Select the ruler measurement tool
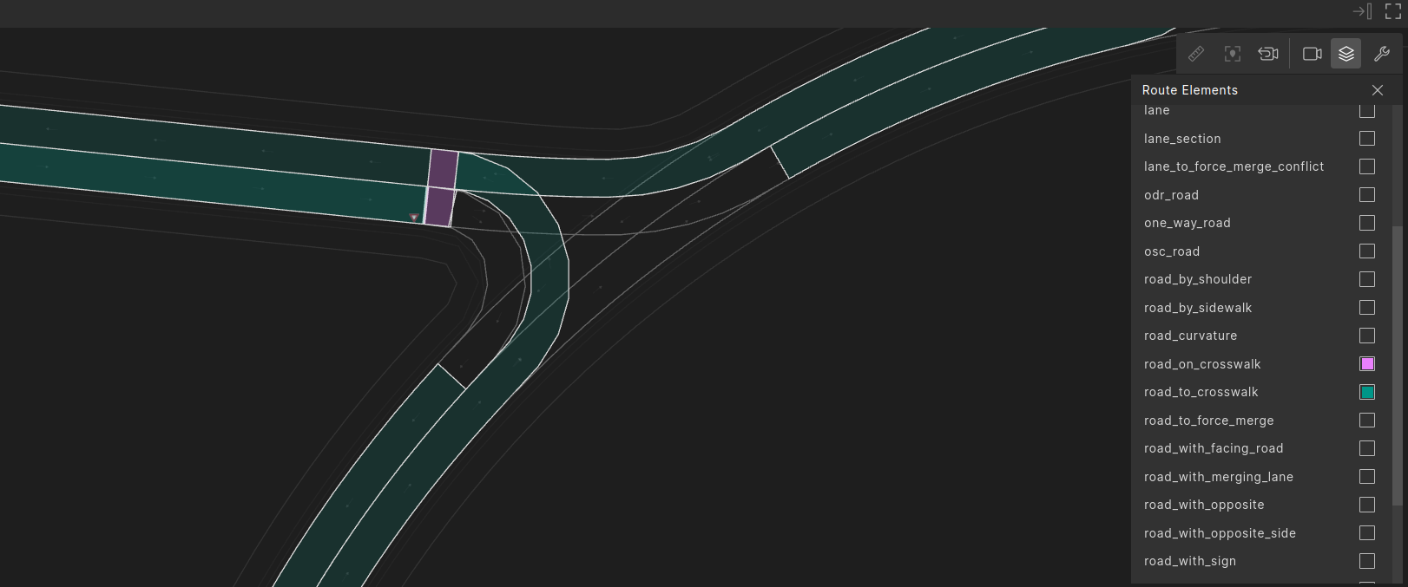The width and height of the screenshot is (1408, 587). 1196,54
